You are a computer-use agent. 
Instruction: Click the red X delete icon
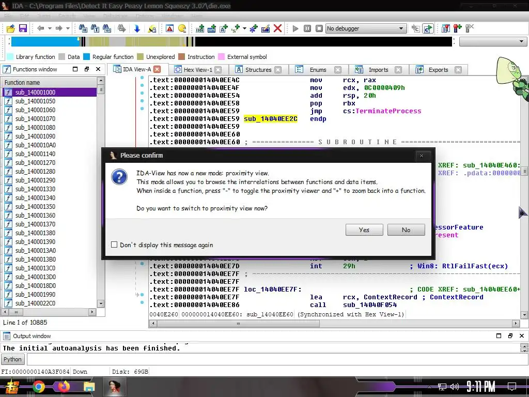coord(277,28)
